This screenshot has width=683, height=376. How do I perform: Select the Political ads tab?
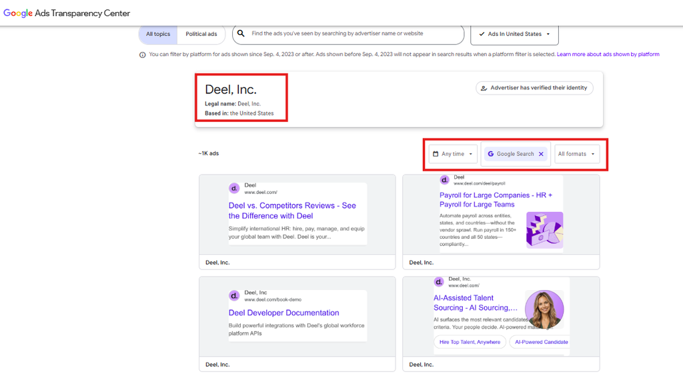tap(201, 34)
